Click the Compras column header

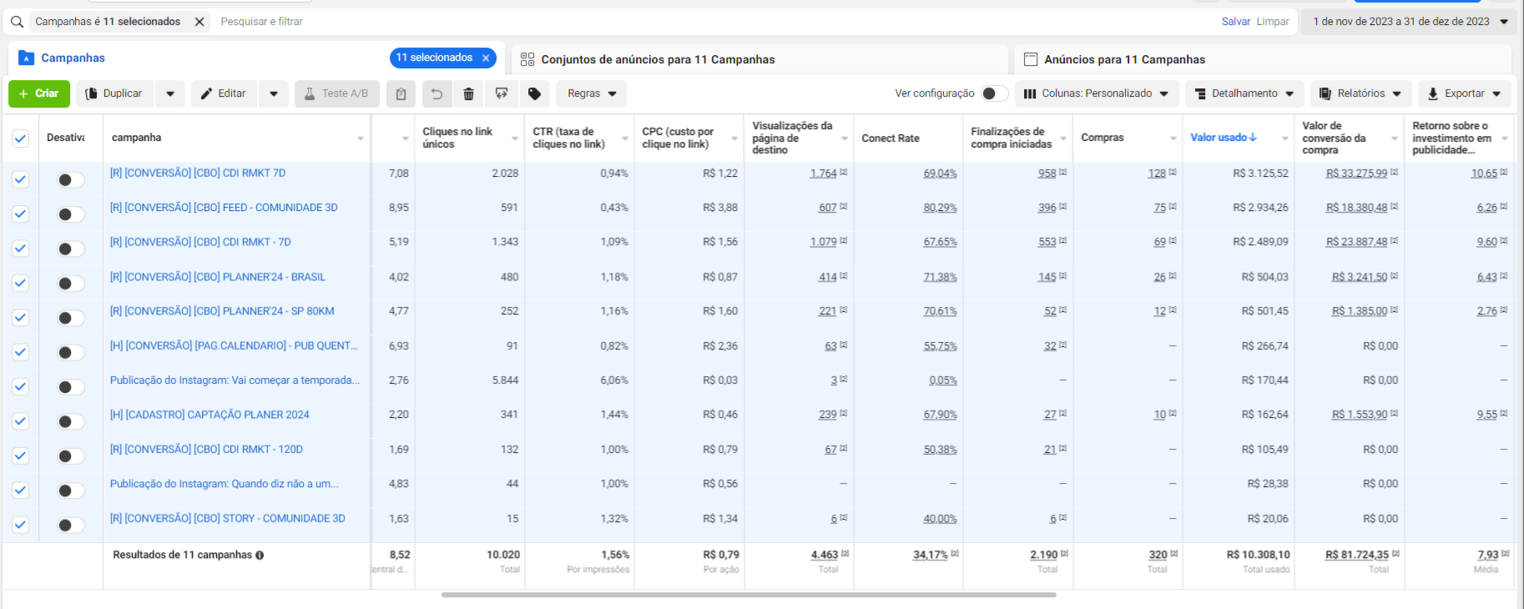(1103, 138)
